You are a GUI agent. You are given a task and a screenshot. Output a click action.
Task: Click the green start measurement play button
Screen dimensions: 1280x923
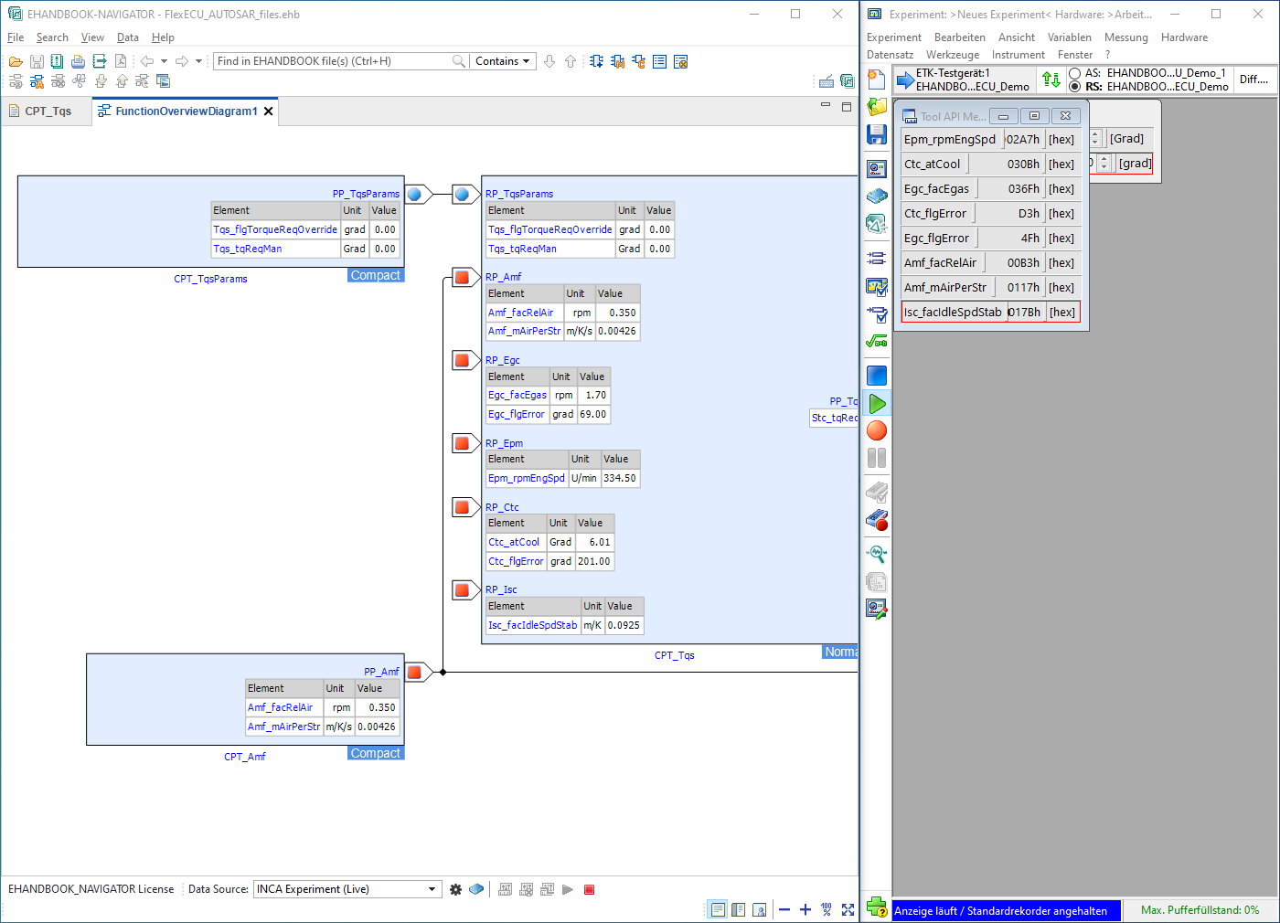click(x=877, y=403)
